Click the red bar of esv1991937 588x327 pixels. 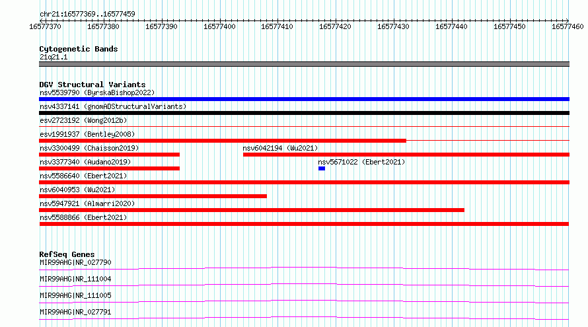[223, 141]
